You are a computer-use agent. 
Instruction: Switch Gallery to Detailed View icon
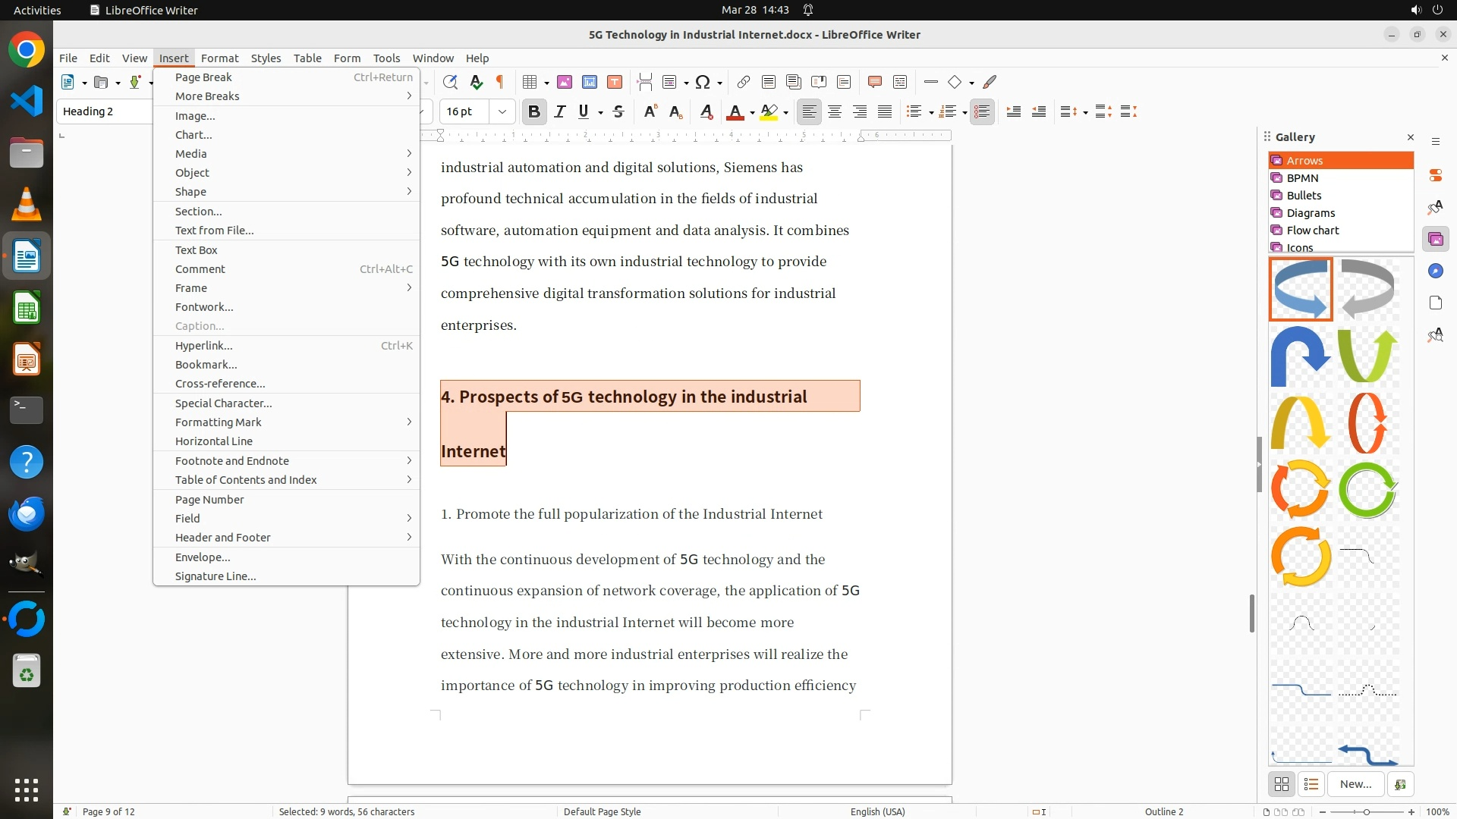point(1311,784)
